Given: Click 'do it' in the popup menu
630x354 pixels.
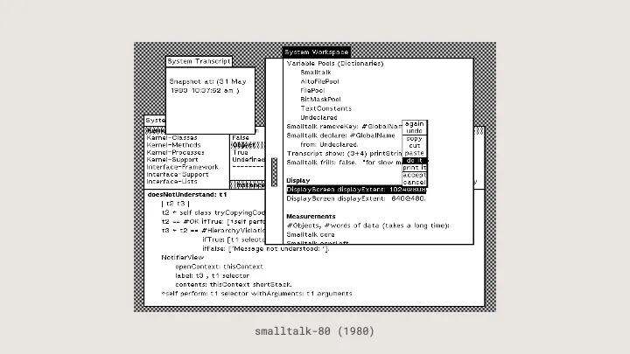Looking at the screenshot, I should (414, 161).
